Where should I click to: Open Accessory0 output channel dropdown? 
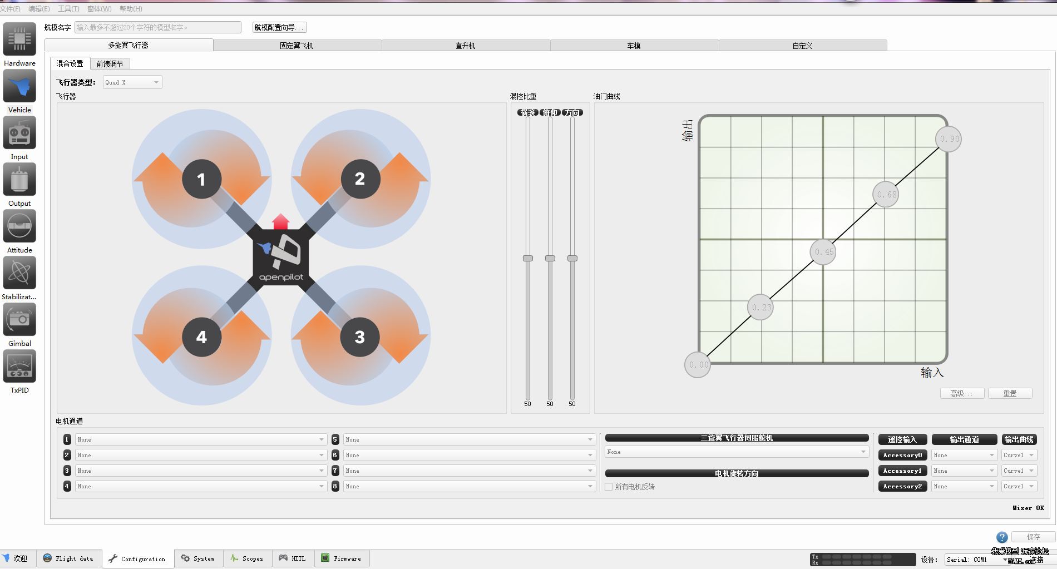tap(964, 455)
